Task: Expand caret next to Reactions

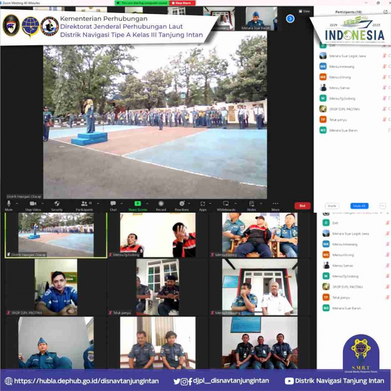Action: (189, 203)
